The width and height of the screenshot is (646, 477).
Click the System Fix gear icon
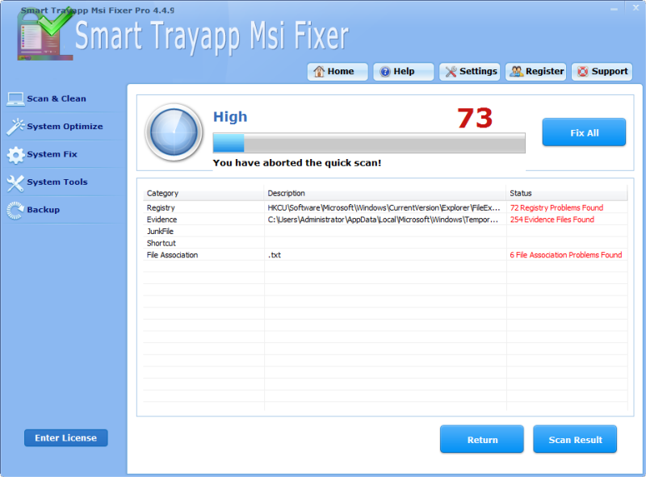pyautogui.click(x=16, y=154)
